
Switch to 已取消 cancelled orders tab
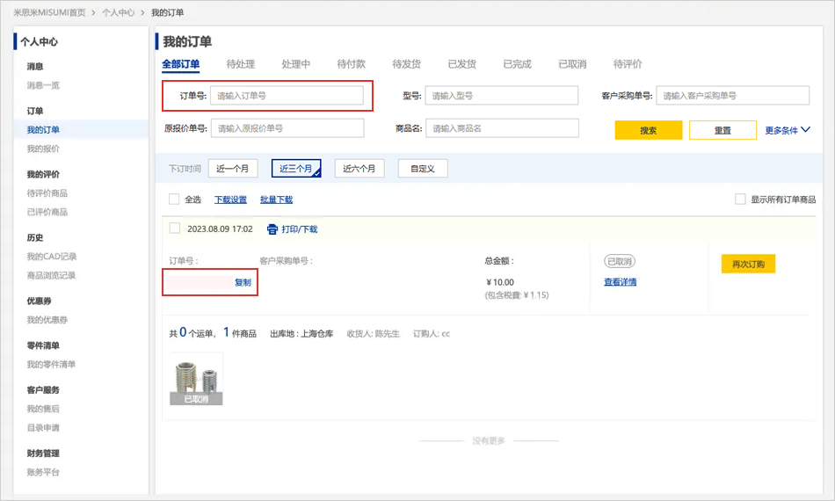(x=572, y=64)
